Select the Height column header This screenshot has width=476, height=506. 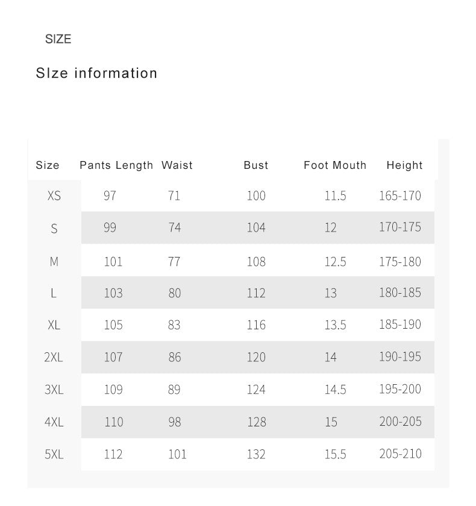[404, 165]
